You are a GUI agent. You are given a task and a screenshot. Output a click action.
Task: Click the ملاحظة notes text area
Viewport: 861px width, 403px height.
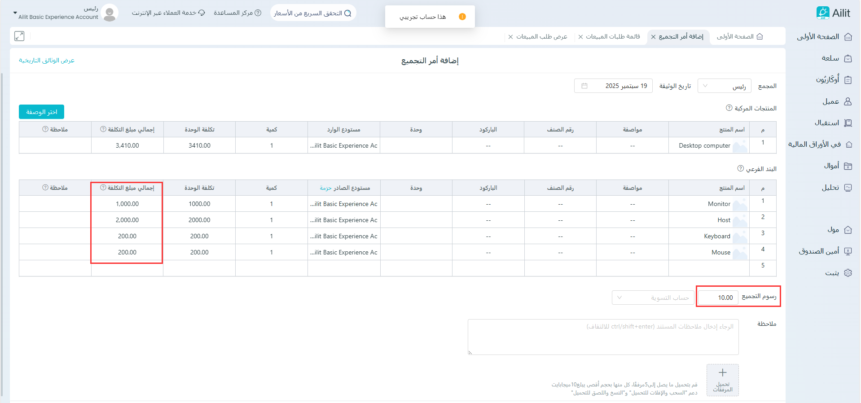point(603,337)
